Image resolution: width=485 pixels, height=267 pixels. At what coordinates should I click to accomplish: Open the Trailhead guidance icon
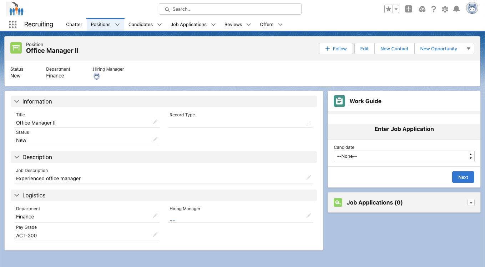[422, 9]
